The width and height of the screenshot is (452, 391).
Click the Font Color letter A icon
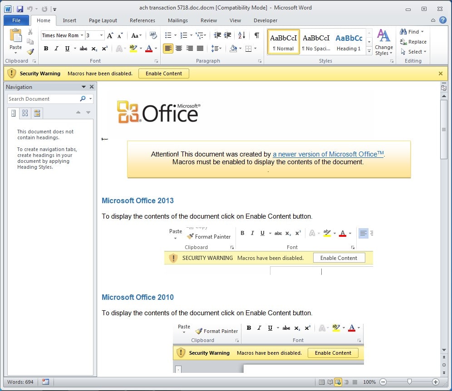149,49
